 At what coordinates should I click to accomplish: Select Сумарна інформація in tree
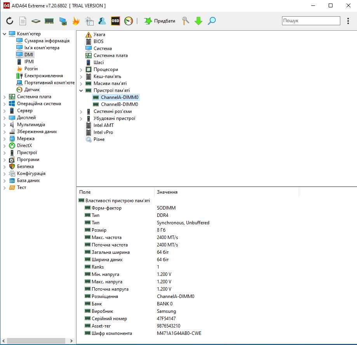click(x=47, y=41)
